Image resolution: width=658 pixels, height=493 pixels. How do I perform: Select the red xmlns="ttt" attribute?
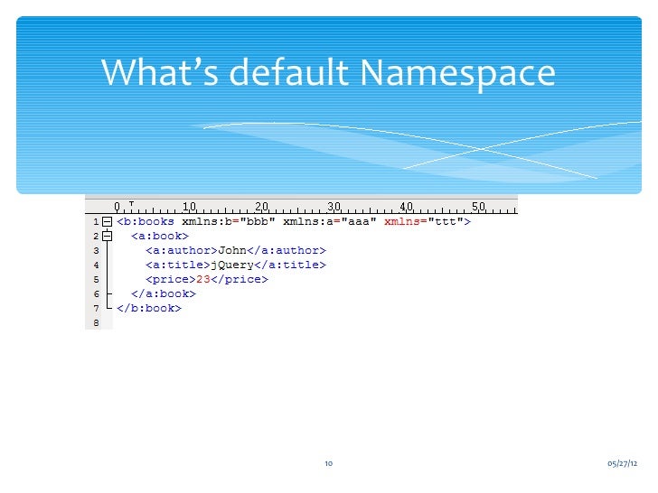424,222
